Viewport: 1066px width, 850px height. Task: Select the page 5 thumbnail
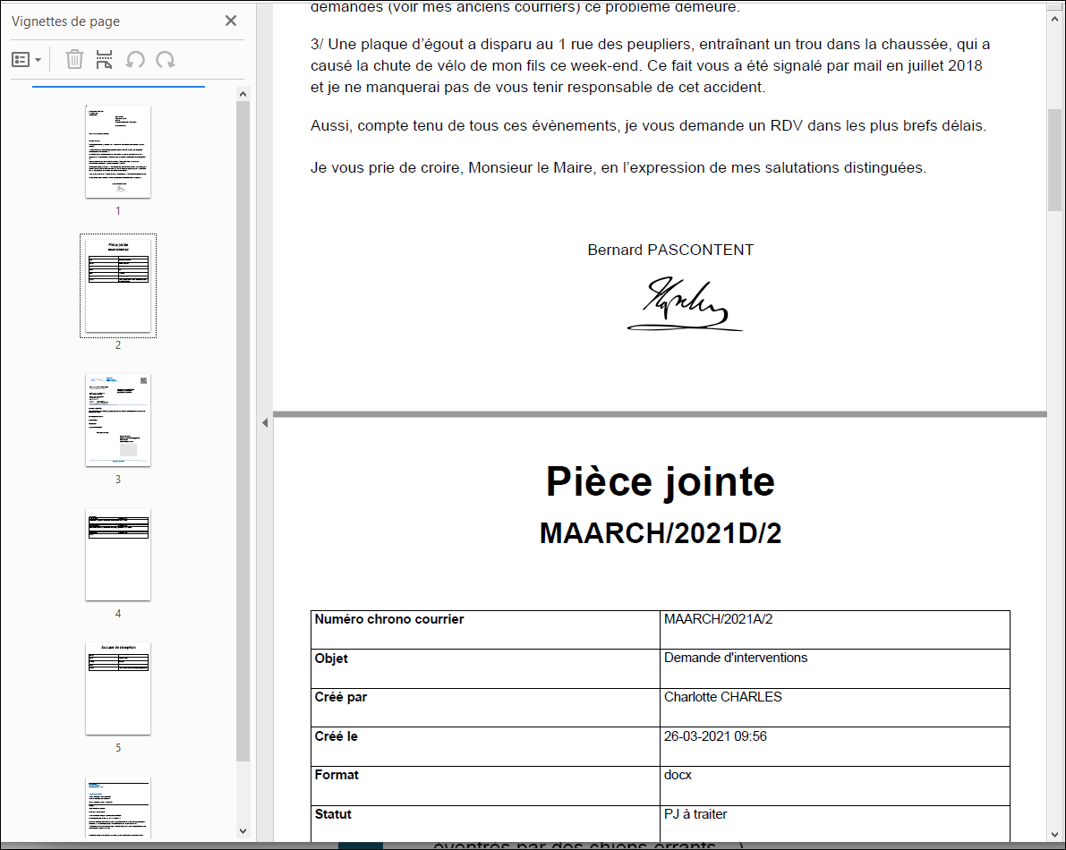[117, 688]
